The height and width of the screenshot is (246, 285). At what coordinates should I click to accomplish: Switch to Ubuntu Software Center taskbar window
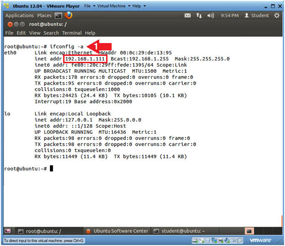(x=117, y=231)
